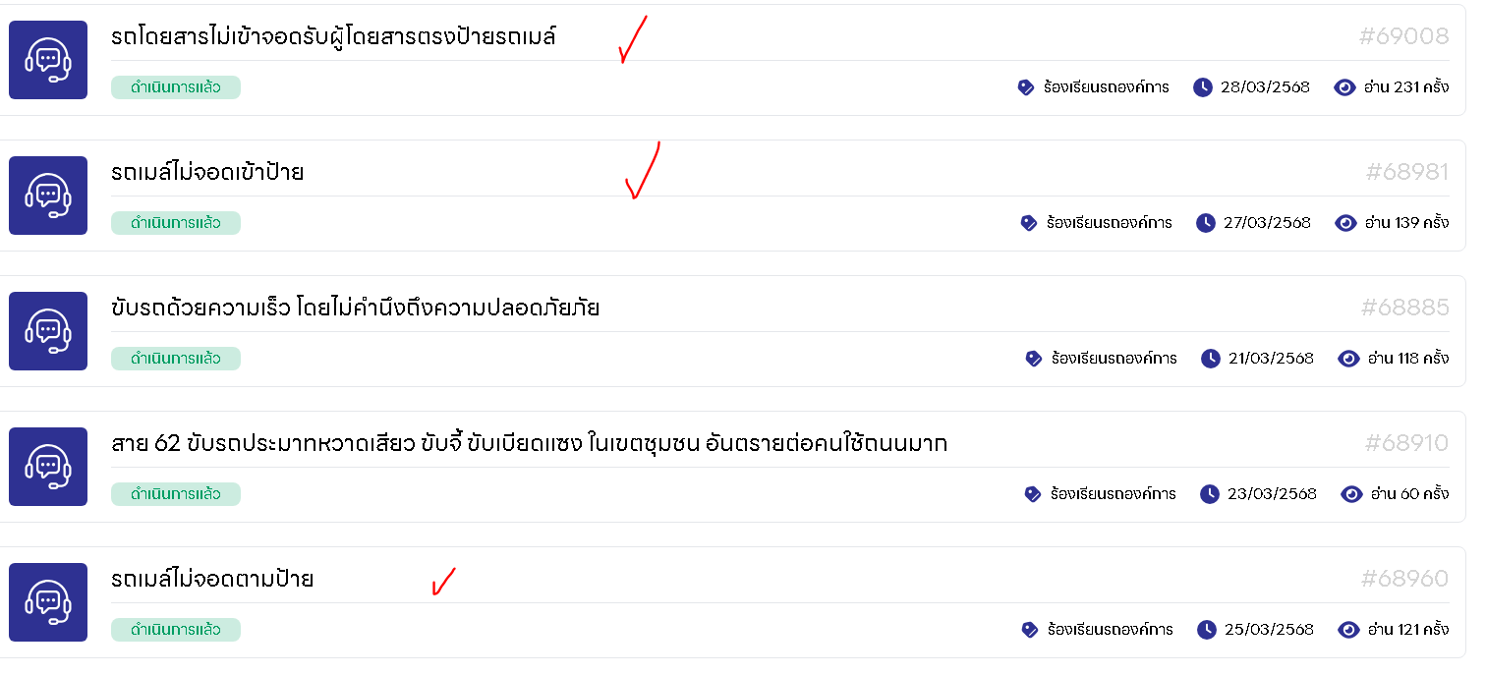Click the eye icon beside อ่าน 231 ครั้ง
This screenshot has width=1486, height=675.
[x=1345, y=87]
